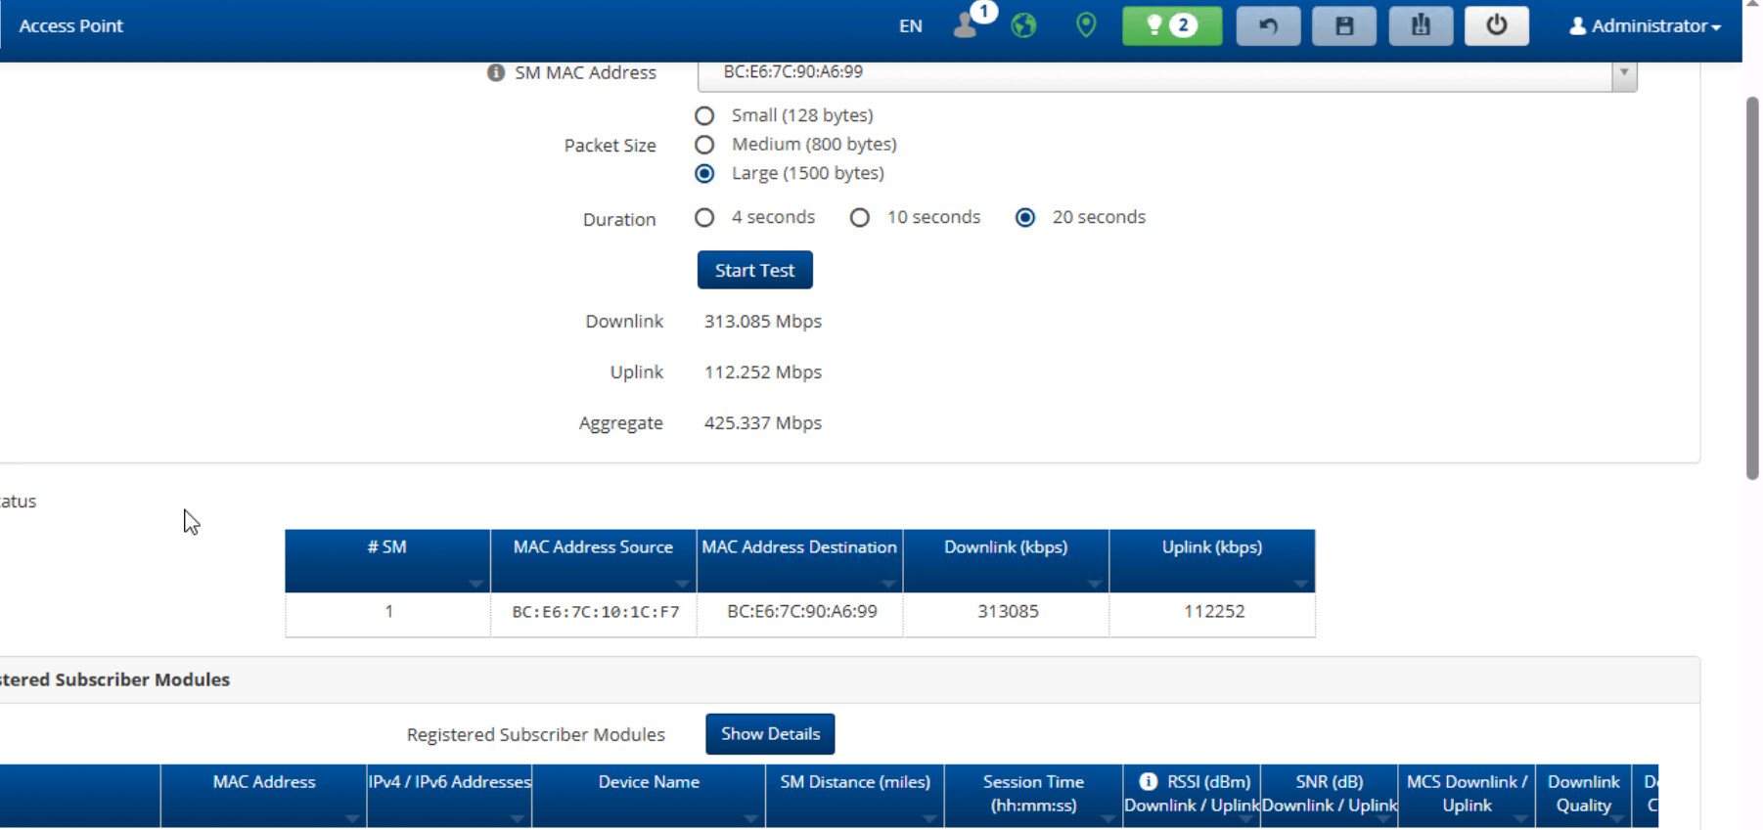Click the info icon beside SM MAC Address

tap(496, 72)
